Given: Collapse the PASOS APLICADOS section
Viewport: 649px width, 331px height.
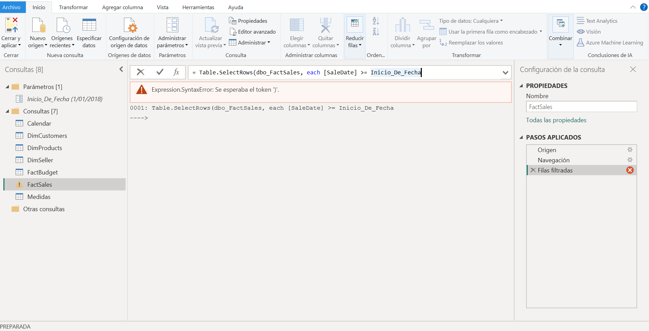Looking at the screenshot, I should click(x=521, y=137).
